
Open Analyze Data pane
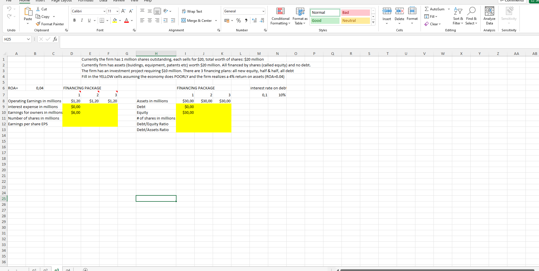tap(489, 16)
